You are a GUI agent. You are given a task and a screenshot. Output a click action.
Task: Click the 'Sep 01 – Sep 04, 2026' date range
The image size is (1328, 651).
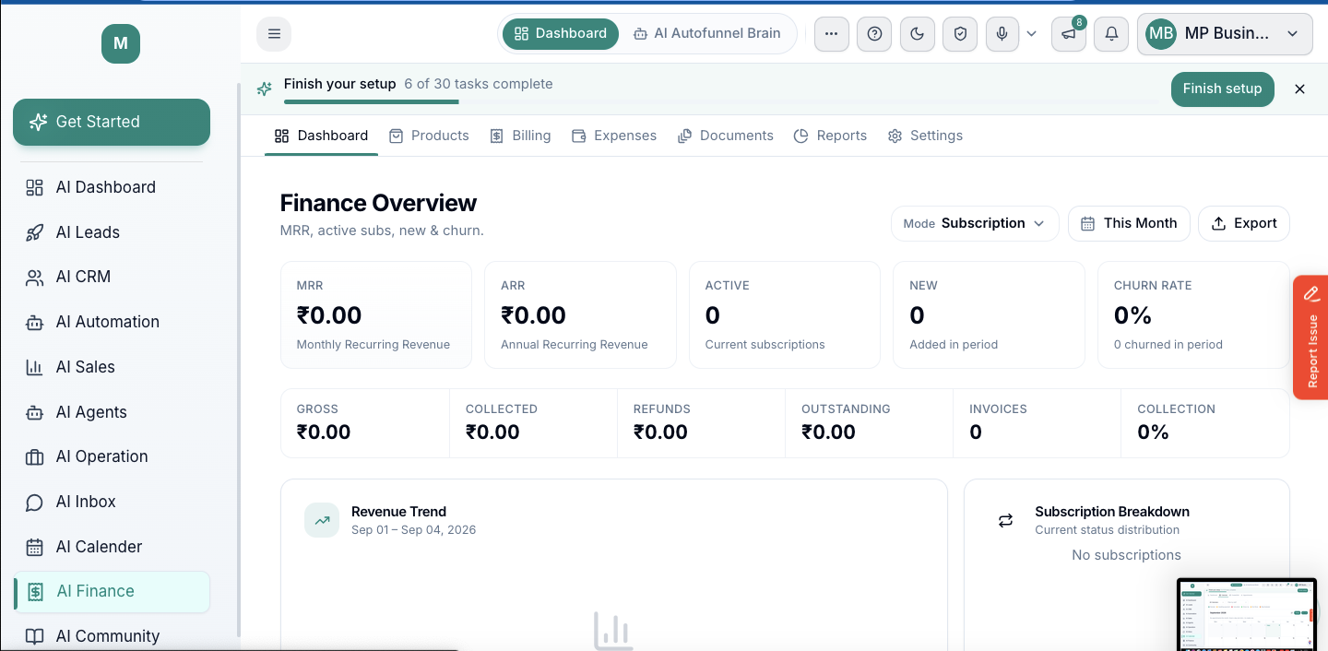click(x=414, y=530)
